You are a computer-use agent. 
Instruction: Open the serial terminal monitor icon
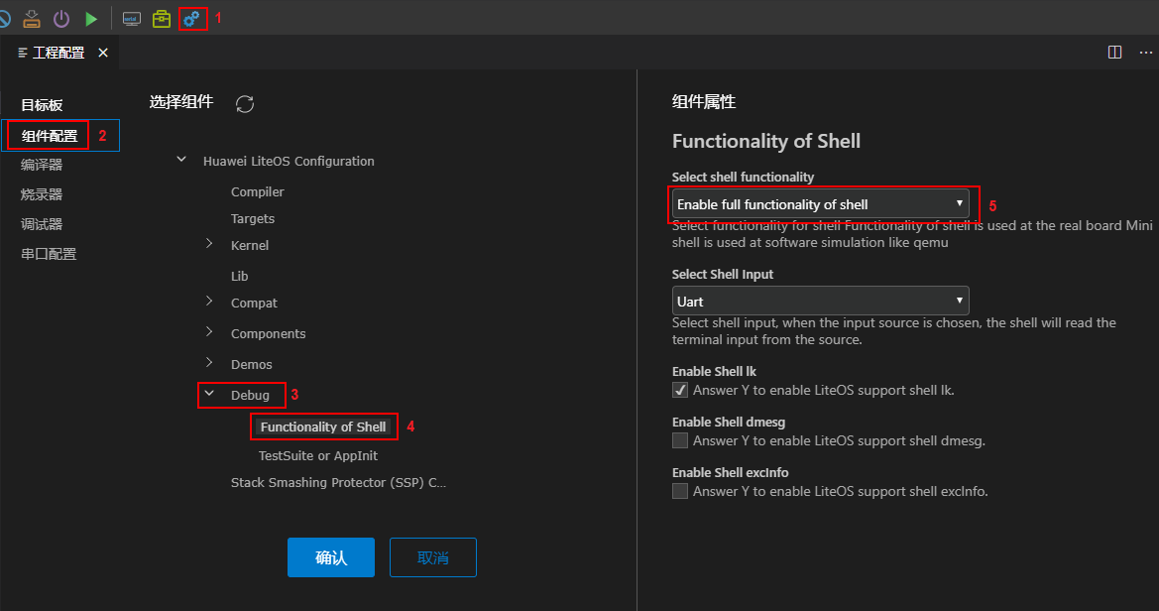tap(132, 19)
